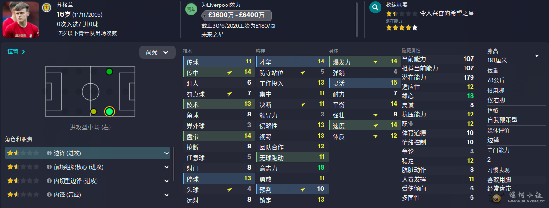The height and width of the screenshot is (208, 549).
Task: Click info icon beside 内切型边锋 (进攻)
Action: pyautogui.click(x=49, y=181)
